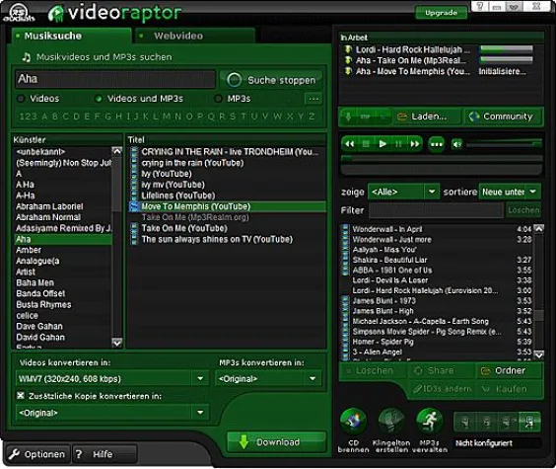Select title Move To Memphis (YouTube)

coord(228,206)
